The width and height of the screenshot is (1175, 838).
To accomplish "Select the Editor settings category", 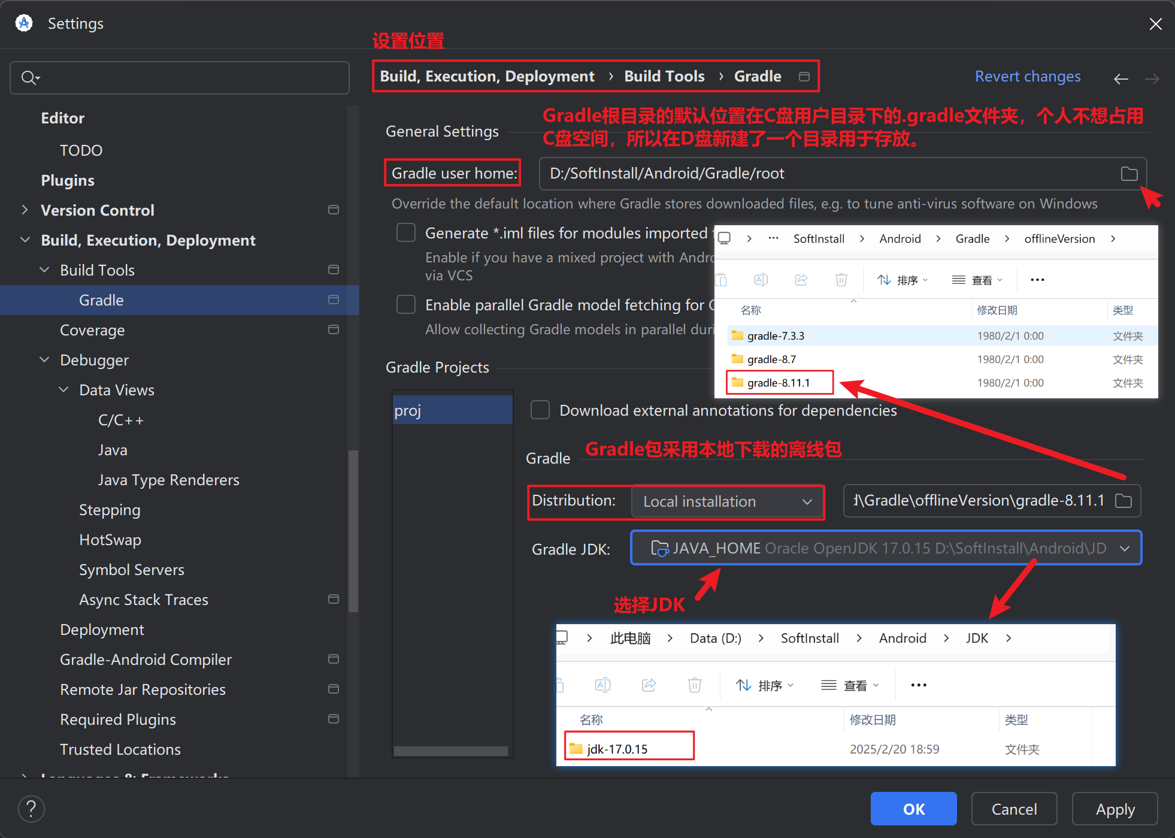I will (63, 118).
